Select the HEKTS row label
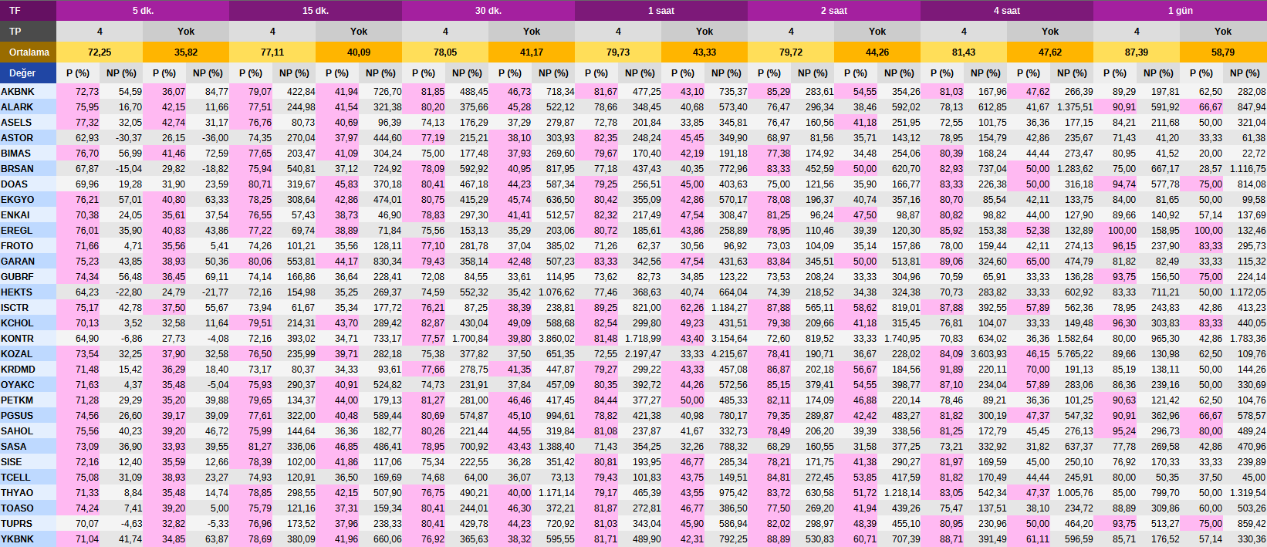1267x547 pixels. coord(28,292)
